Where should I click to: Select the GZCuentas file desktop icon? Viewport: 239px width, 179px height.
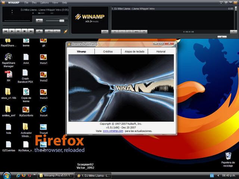pyautogui.click(x=9, y=146)
